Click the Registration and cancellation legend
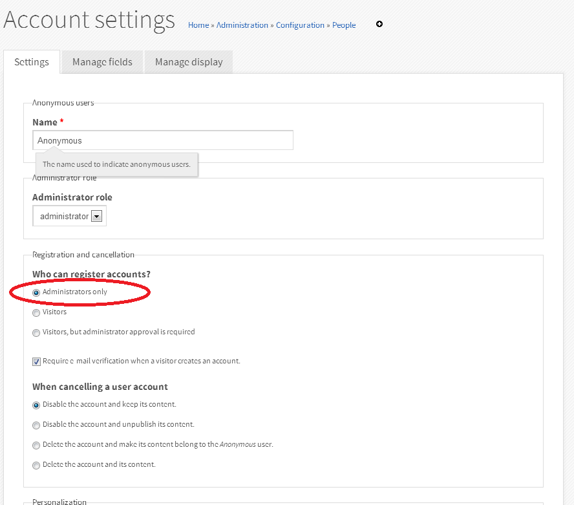This screenshot has height=505, width=574. pos(83,255)
